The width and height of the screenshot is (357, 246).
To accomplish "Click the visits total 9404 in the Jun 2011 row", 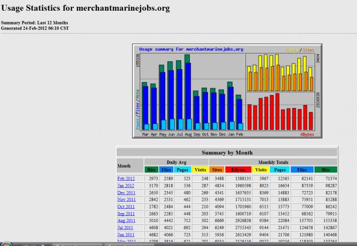I will [x=264, y=235].
